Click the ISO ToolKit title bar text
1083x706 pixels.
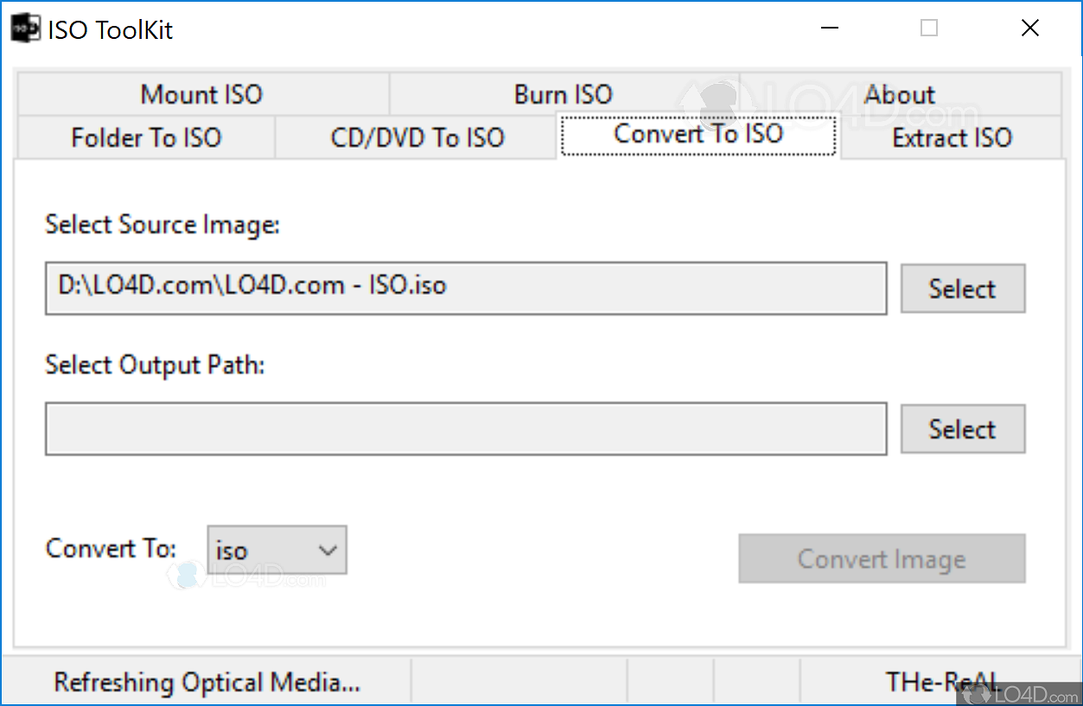(x=111, y=30)
